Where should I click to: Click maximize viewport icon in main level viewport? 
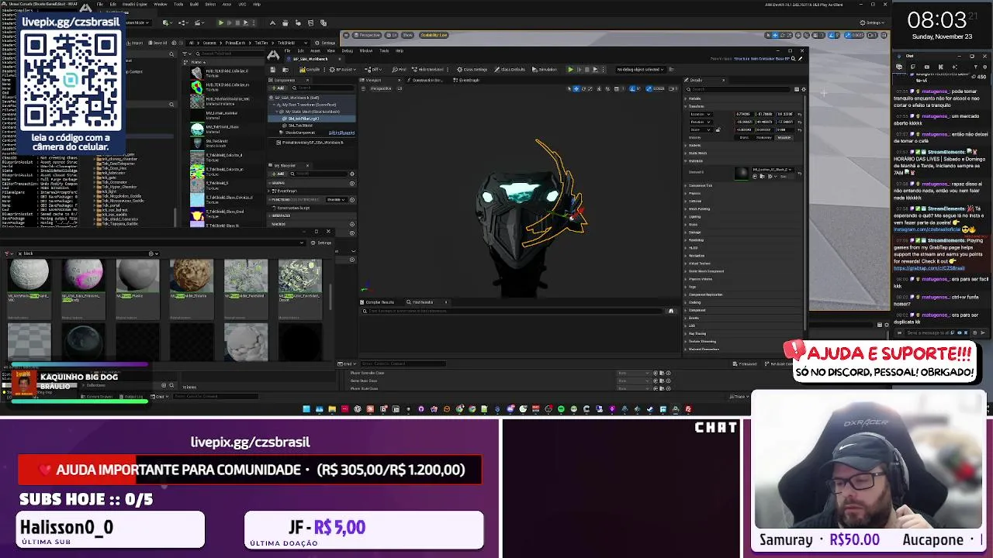click(884, 35)
